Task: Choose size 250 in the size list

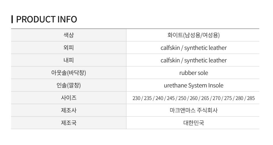Action: [x=182, y=98]
